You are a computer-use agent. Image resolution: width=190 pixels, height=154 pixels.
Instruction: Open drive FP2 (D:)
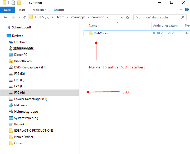click(x=20, y=74)
